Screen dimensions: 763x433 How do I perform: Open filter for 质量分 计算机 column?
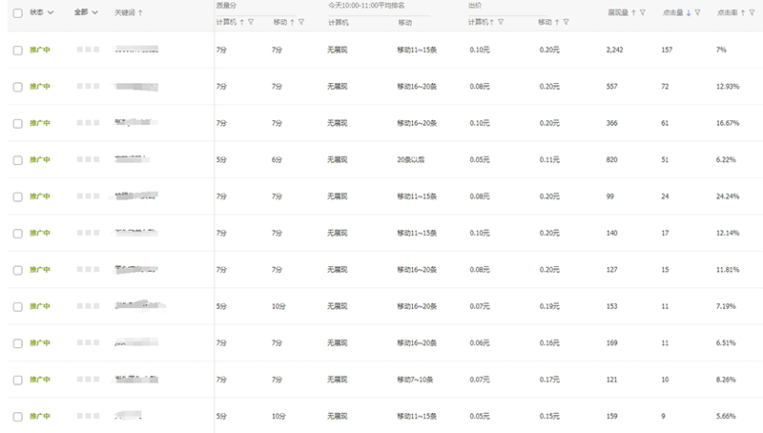251,21
